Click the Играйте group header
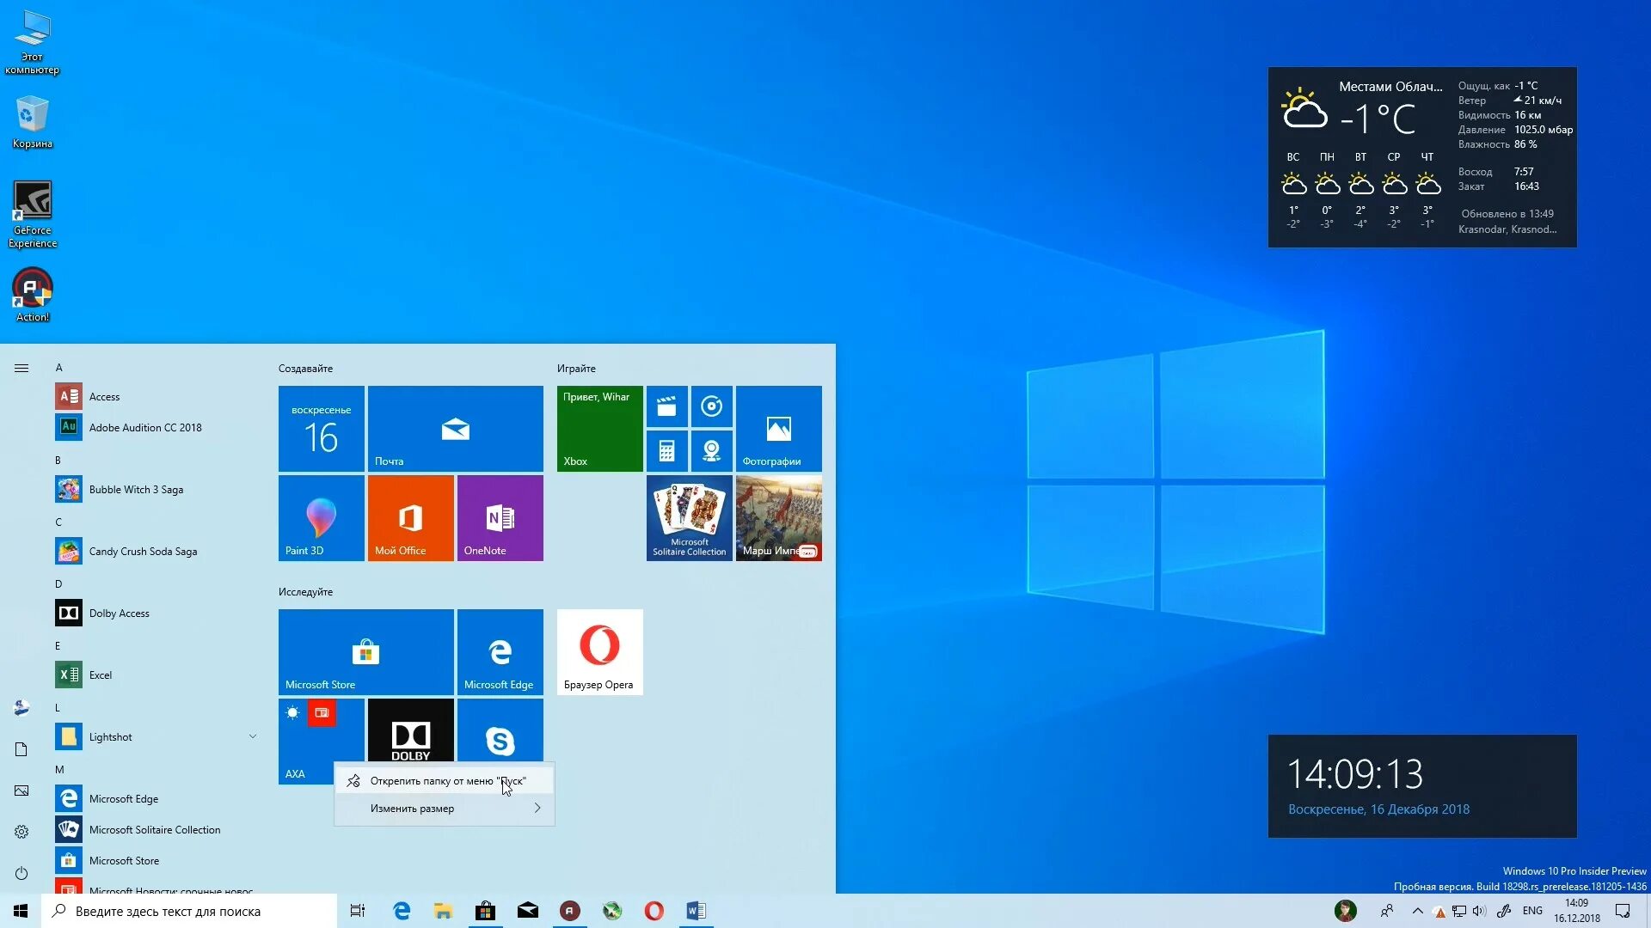 tap(576, 369)
